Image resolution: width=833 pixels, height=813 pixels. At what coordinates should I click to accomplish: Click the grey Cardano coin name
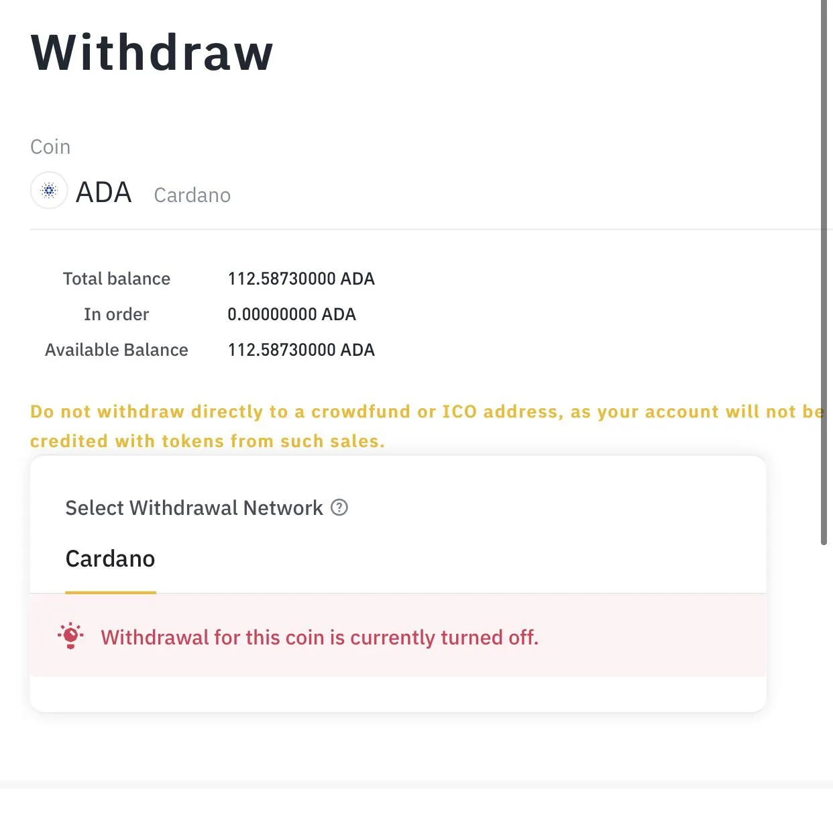192,195
